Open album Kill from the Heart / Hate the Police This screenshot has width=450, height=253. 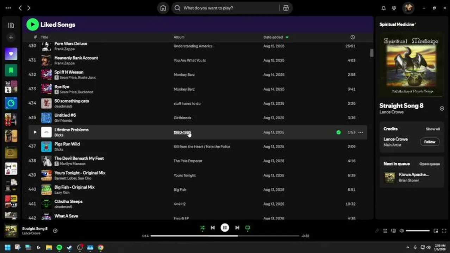point(202,147)
